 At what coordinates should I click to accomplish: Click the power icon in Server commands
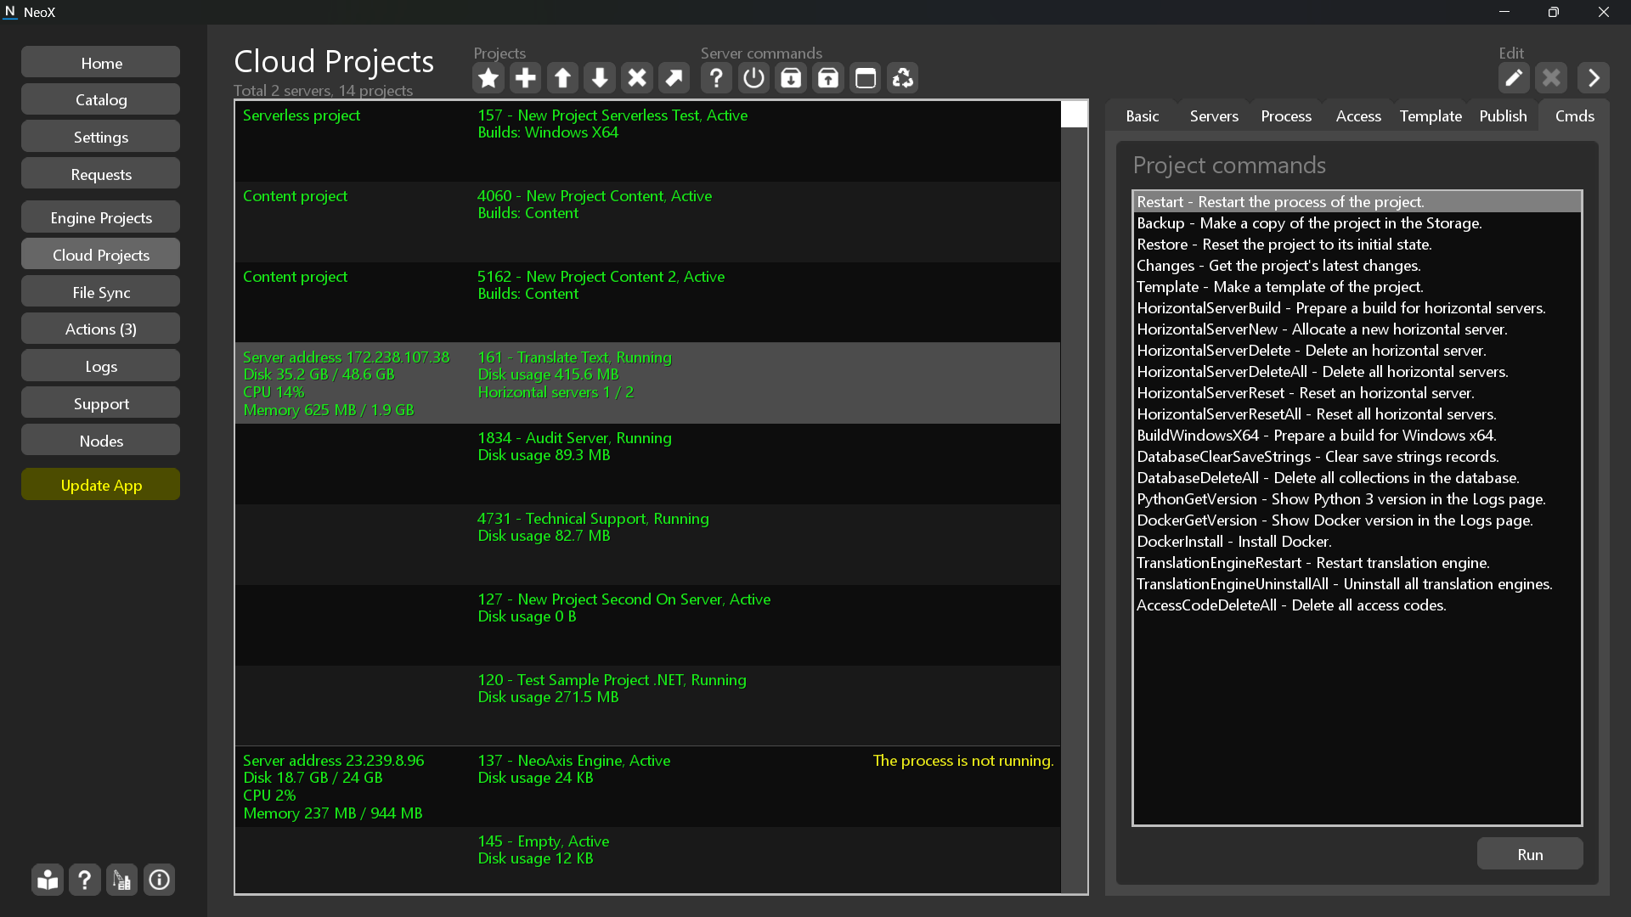(x=753, y=78)
